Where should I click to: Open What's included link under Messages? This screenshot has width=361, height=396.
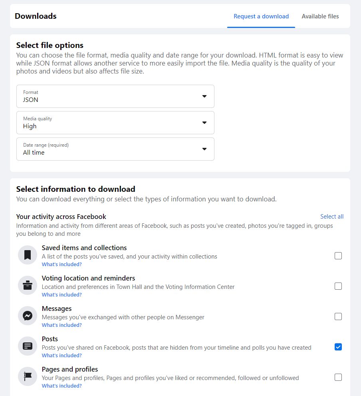tap(62, 325)
